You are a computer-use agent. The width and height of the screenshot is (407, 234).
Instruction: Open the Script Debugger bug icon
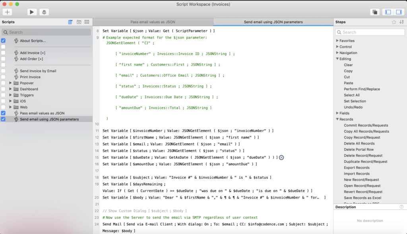tap(44, 12)
